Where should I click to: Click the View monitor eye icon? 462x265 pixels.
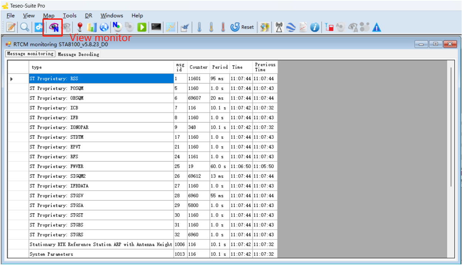(54, 27)
